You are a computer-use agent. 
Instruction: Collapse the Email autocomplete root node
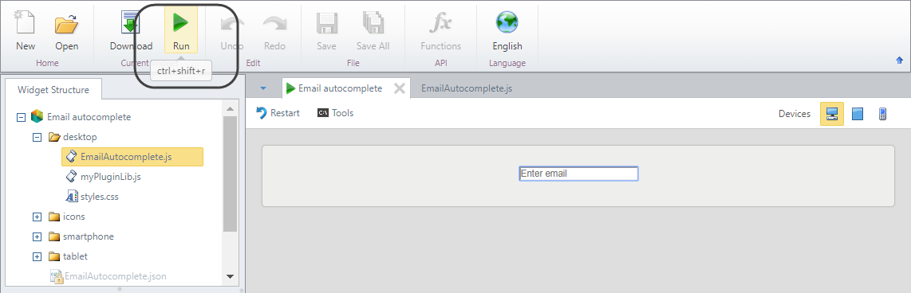(x=21, y=116)
